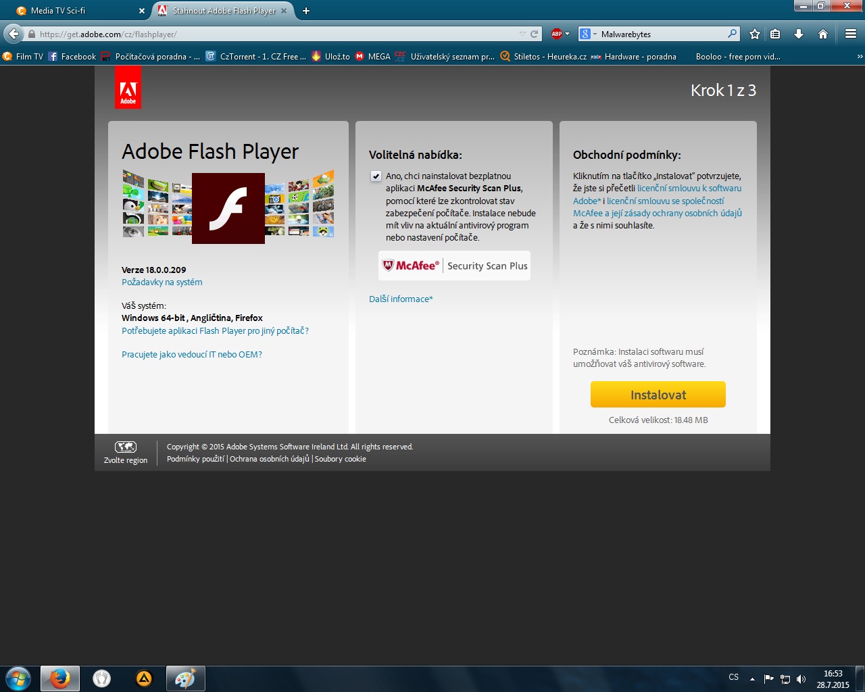The width and height of the screenshot is (865, 692).
Task: Open the downloads arrow icon
Action: (x=799, y=34)
